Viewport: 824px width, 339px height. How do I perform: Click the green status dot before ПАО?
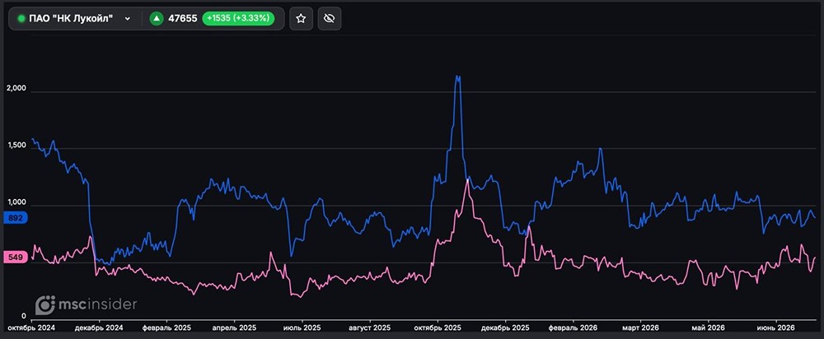tap(21, 19)
